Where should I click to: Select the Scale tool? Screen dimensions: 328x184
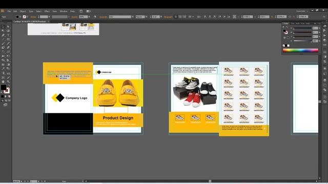[8, 52]
